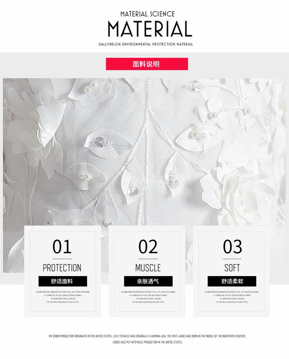Screen dimensions: 289x359
Task: Click the denim production footer paragraph
Action: [x=147, y=339]
